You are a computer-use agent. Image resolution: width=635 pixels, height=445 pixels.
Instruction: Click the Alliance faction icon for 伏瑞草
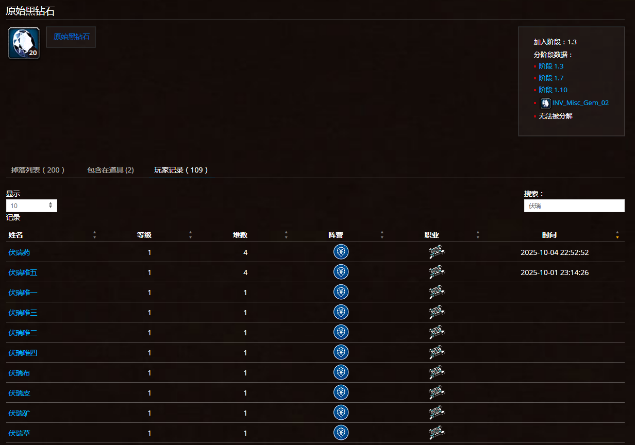pyautogui.click(x=341, y=433)
